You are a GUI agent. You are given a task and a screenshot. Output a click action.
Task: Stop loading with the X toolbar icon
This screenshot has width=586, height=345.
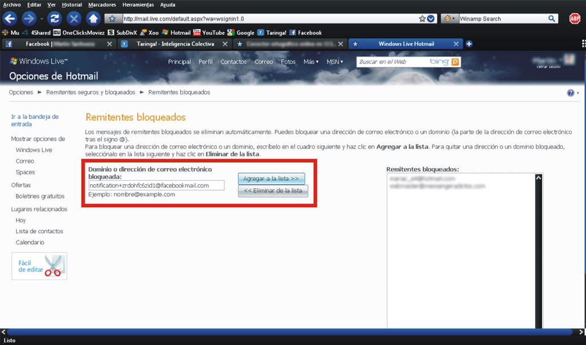(x=74, y=18)
